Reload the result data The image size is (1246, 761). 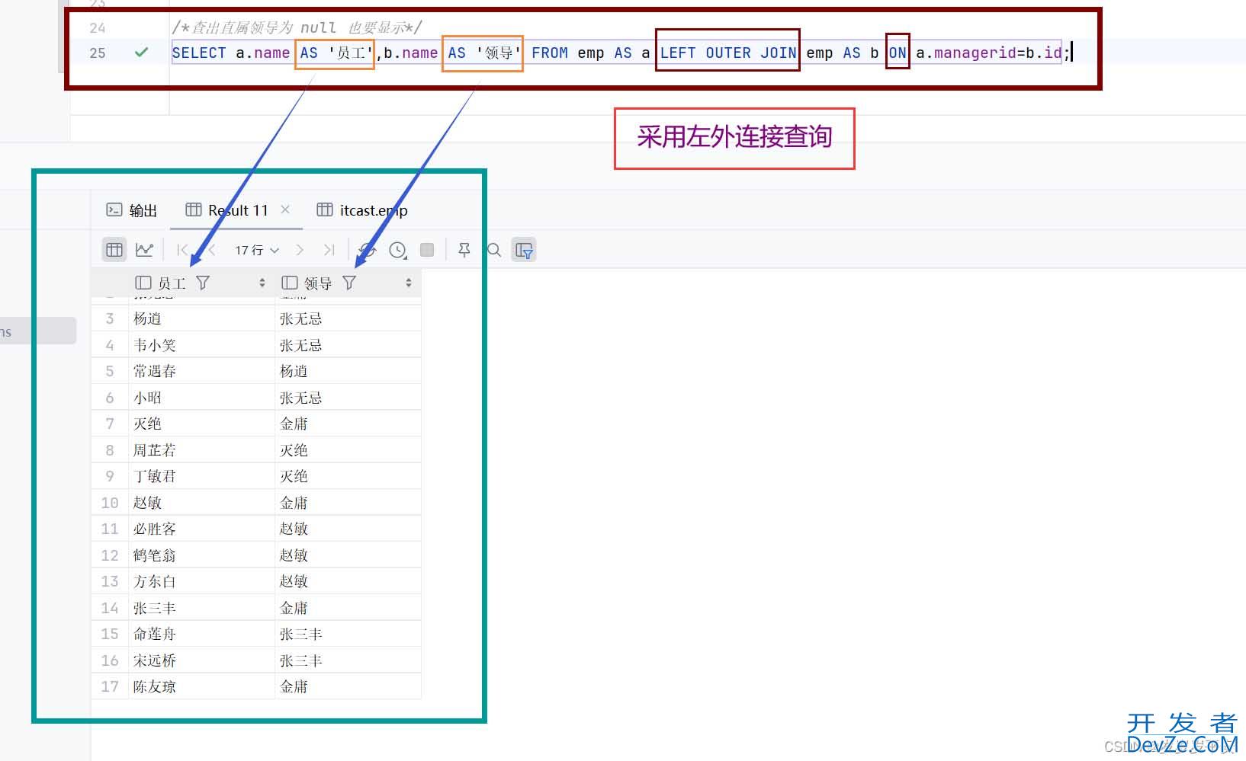click(368, 250)
